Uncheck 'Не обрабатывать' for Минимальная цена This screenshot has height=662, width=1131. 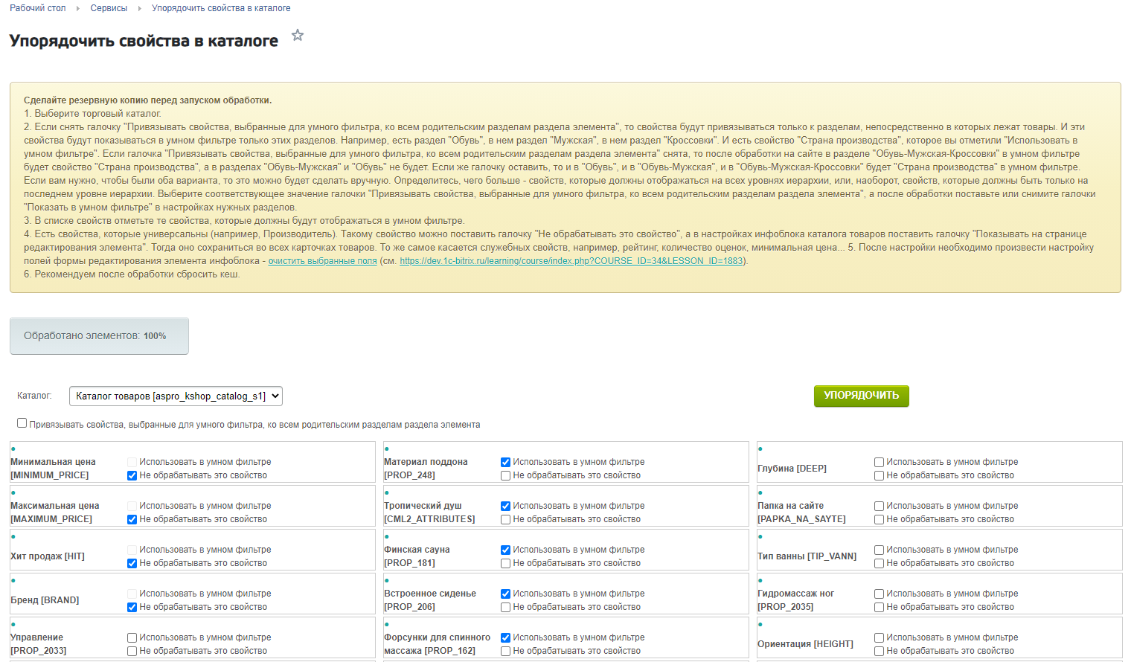(x=132, y=476)
